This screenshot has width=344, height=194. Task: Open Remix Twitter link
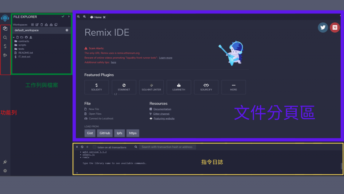click(x=323, y=28)
